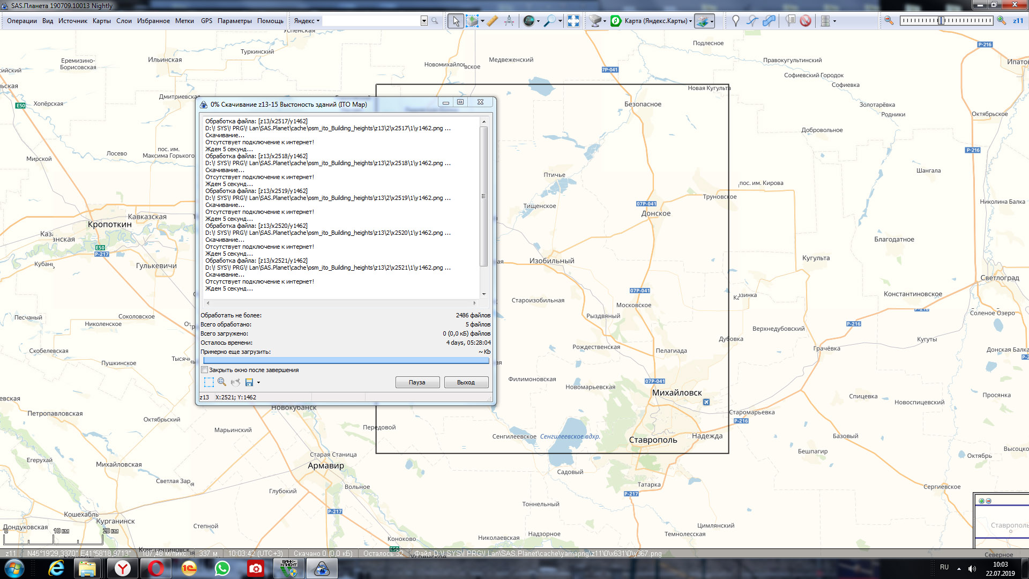Click the search text input field

(371, 21)
